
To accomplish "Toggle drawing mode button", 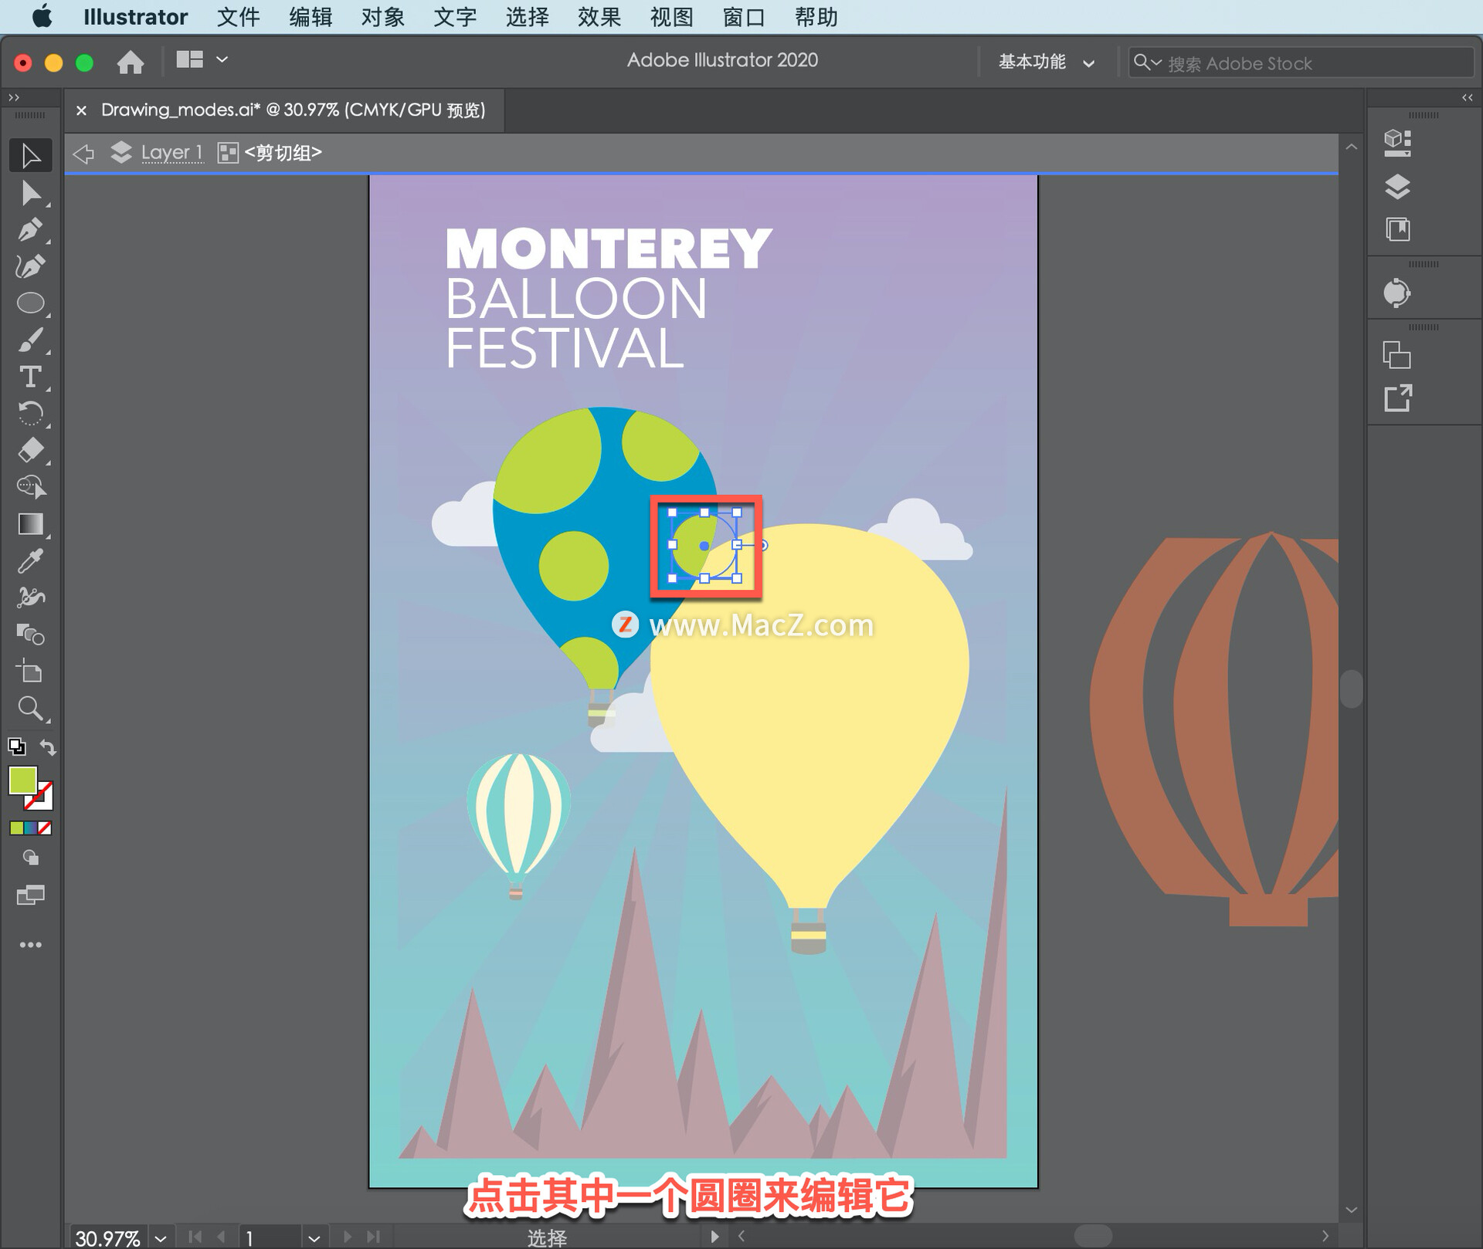I will (x=30, y=858).
